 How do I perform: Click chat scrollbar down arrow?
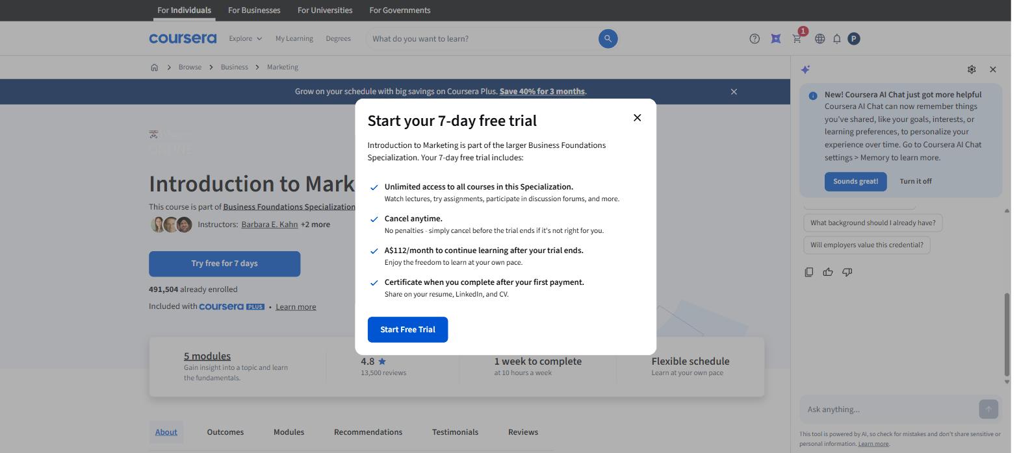pos(1007,382)
